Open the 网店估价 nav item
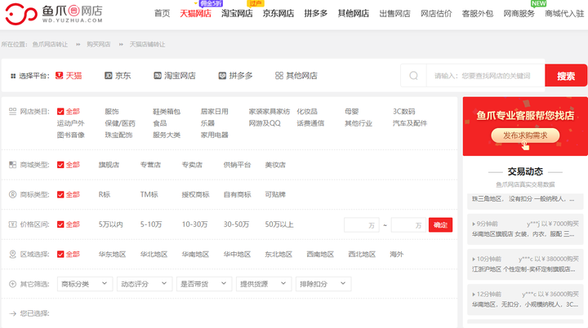The image size is (588, 328). coord(436,14)
